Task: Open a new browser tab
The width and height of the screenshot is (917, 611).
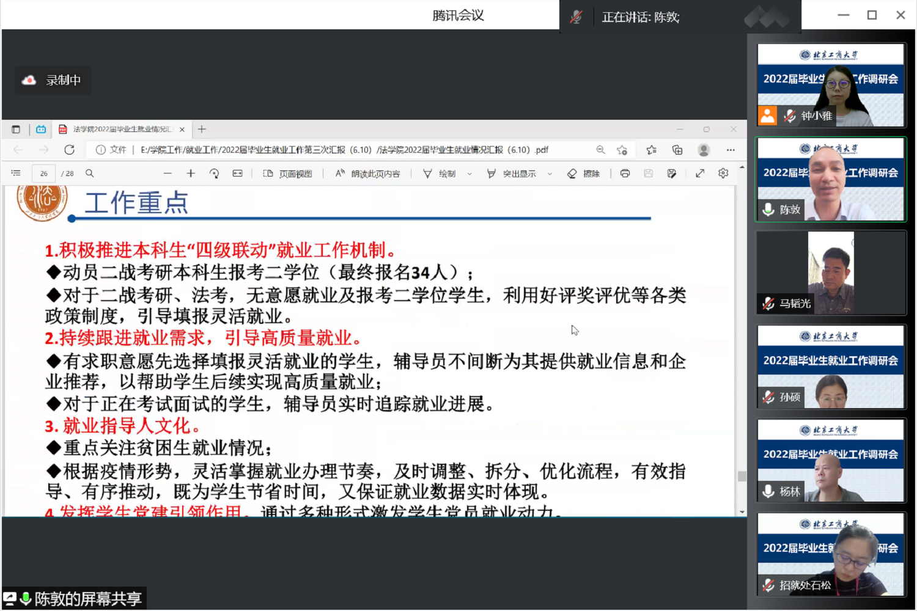Action: click(x=202, y=129)
